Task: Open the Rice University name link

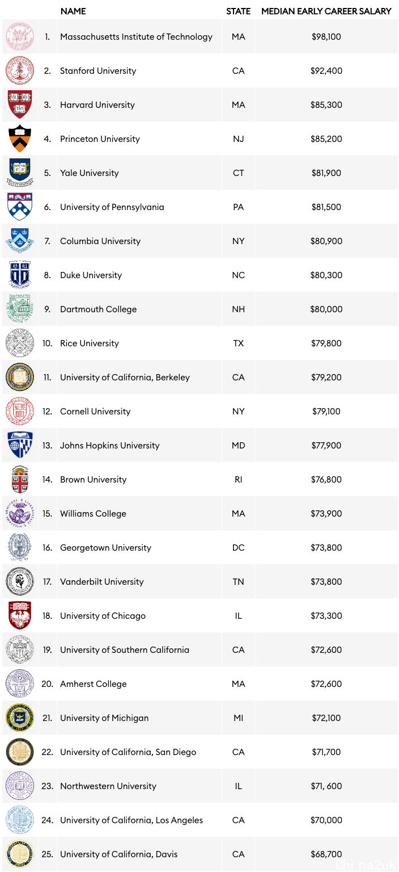Action: coord(90,343)
